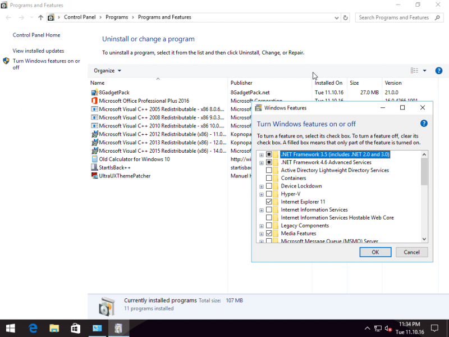The image size is (449, 337).
Task: Open help in the Windows Features dialog
Action: pos(424,124)
